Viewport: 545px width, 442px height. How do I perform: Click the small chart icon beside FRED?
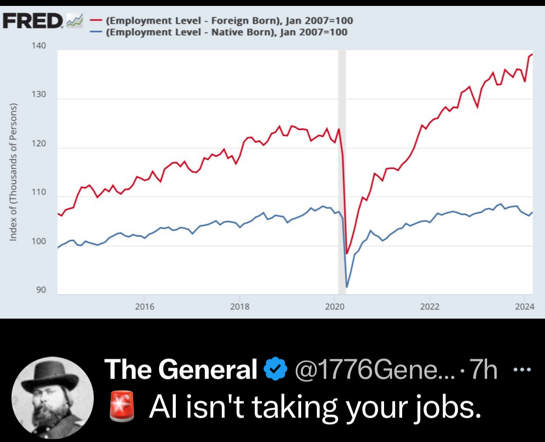[x=75, y=21]
